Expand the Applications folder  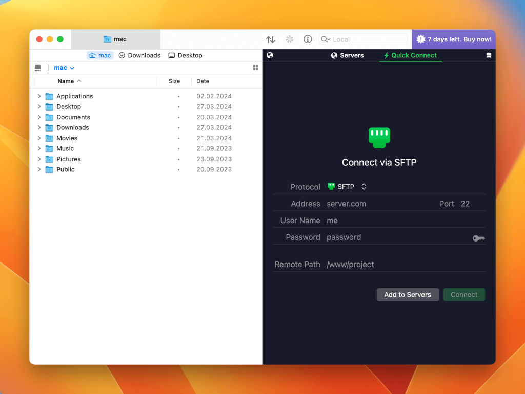(39, 96)
